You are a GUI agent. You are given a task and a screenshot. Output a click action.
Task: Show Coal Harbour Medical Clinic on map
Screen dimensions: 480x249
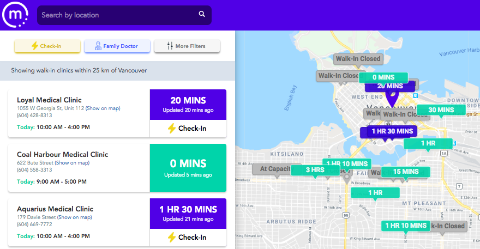tap(72, 163)
